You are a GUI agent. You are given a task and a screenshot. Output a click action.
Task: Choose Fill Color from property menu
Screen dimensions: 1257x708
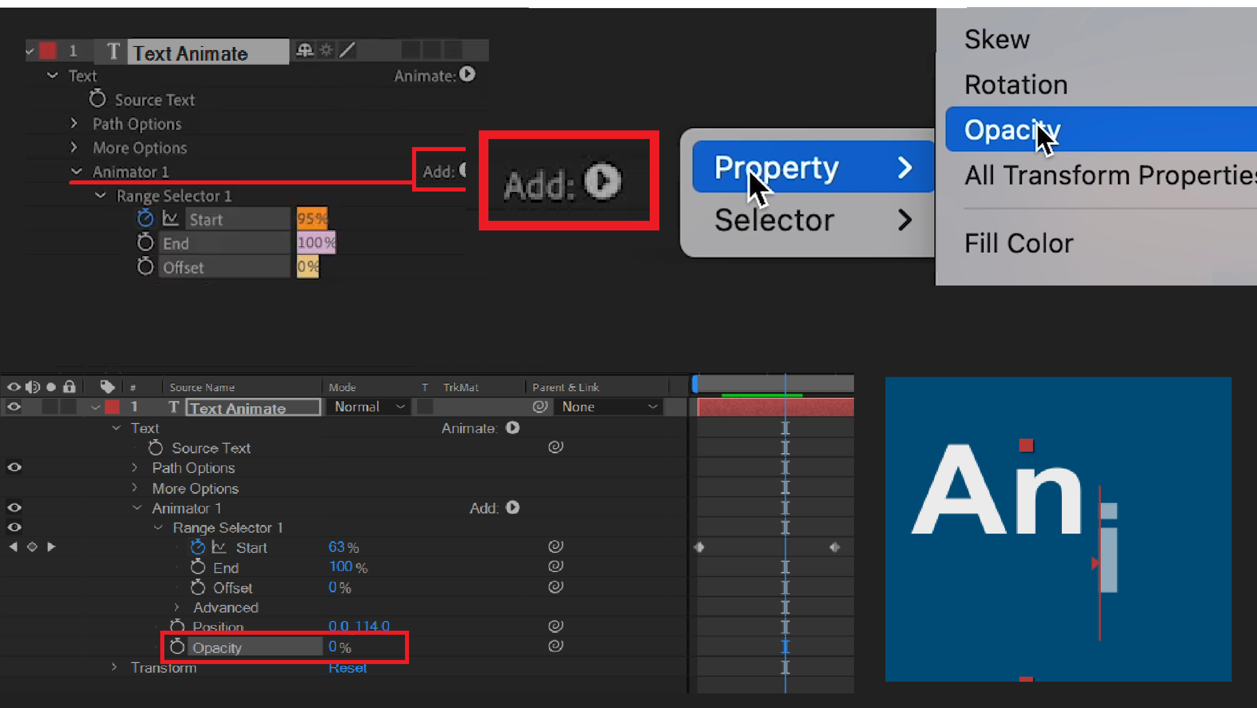point(1018,243)
